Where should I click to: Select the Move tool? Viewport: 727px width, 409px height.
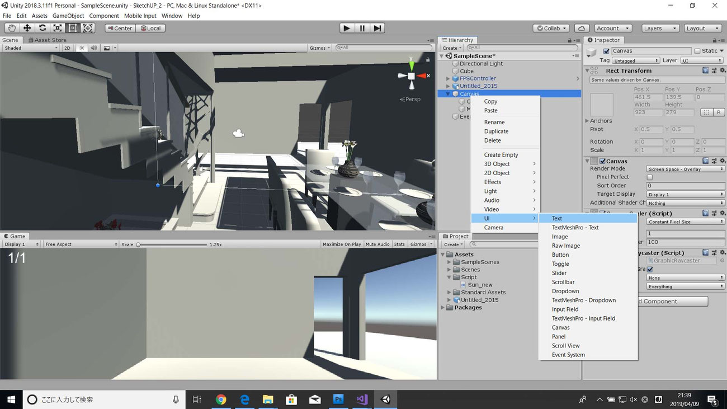coord(27,28)
